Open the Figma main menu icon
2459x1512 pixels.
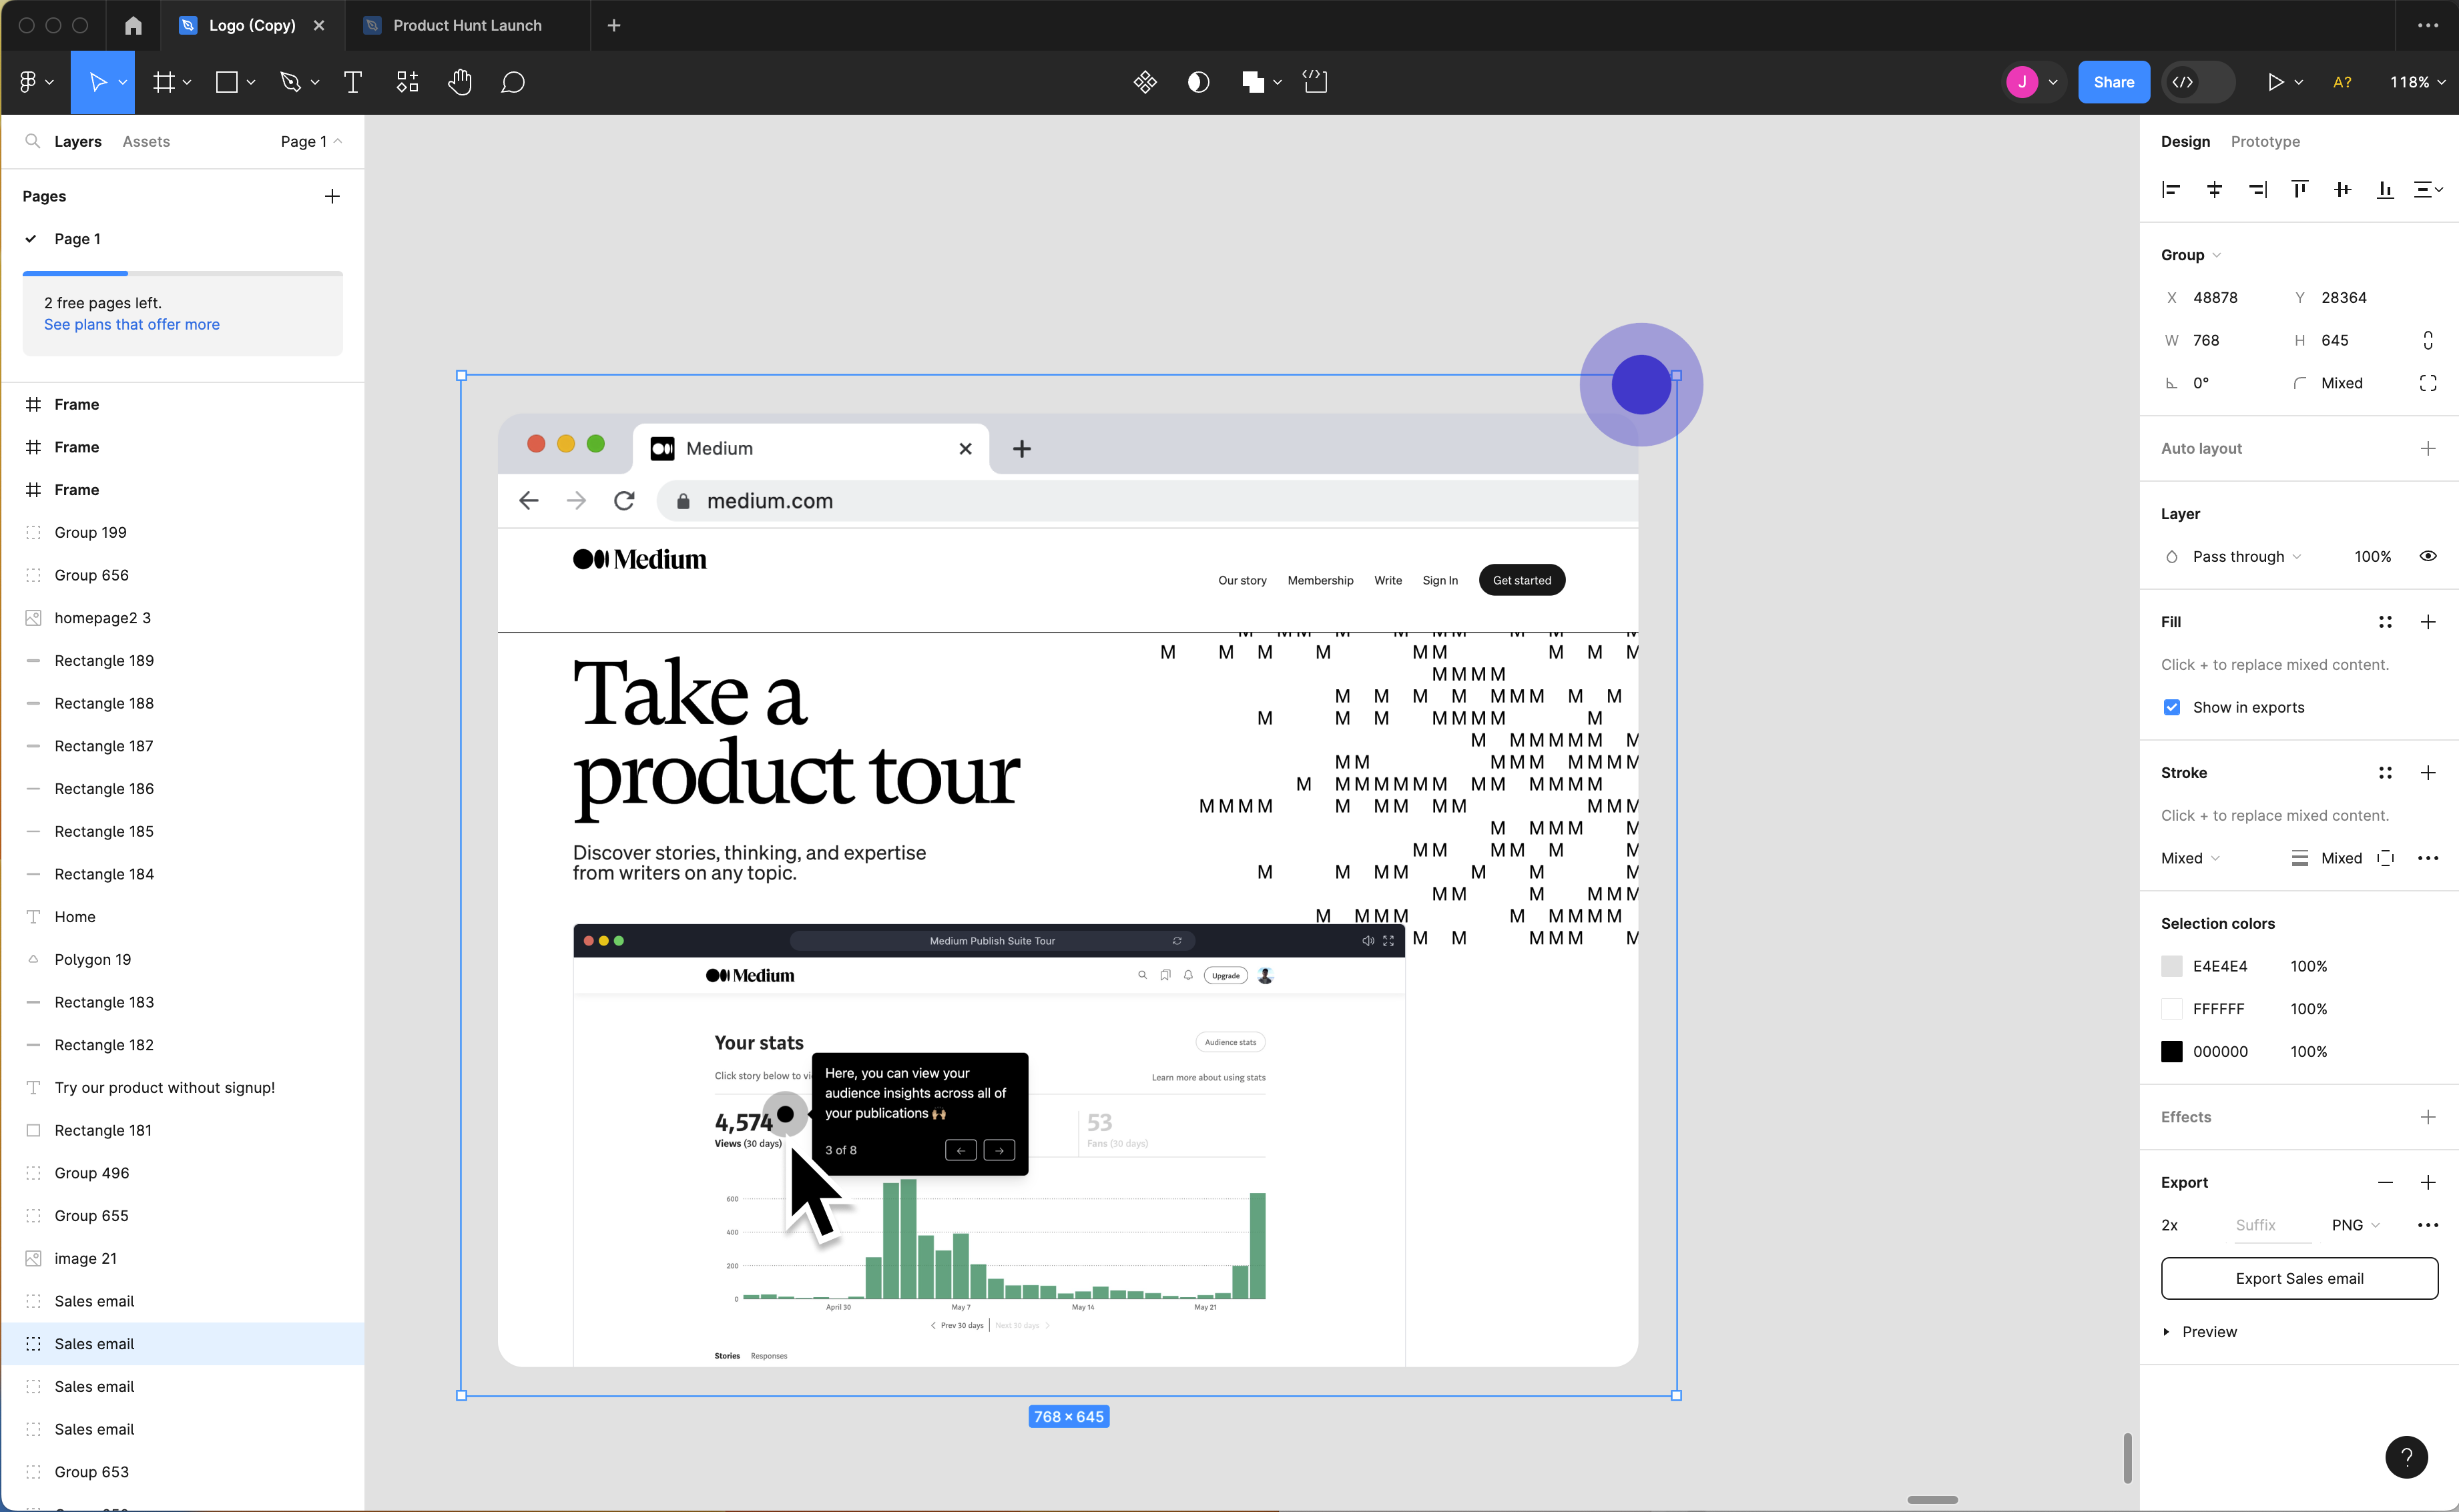[28, 82]
